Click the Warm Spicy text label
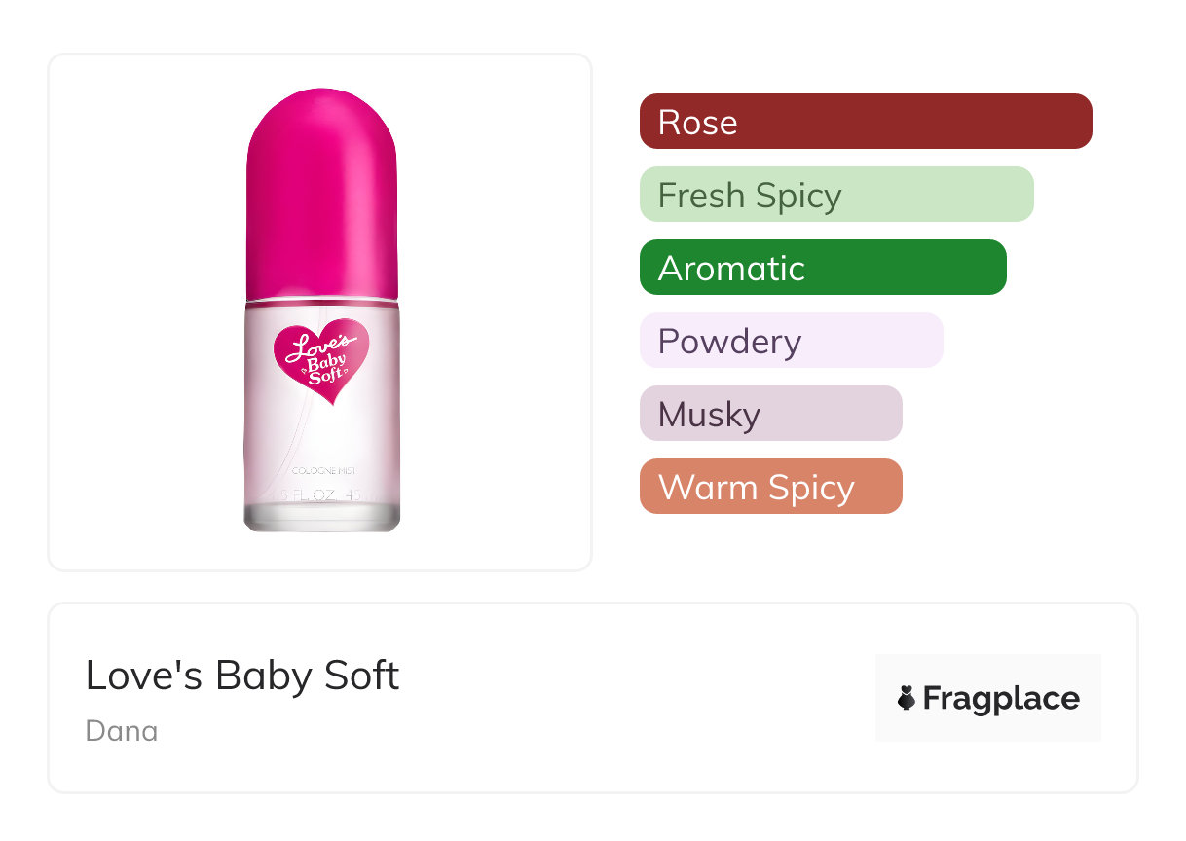 [756, 488]
